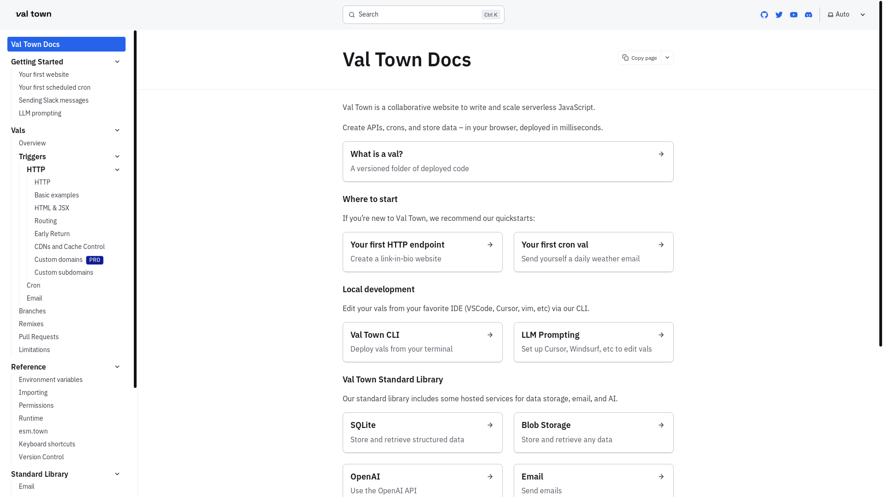Image resolution: width=883 pixels, height=497 pixels.
Task: Open LLM Prompting card
Action: (x=593, y=342)
